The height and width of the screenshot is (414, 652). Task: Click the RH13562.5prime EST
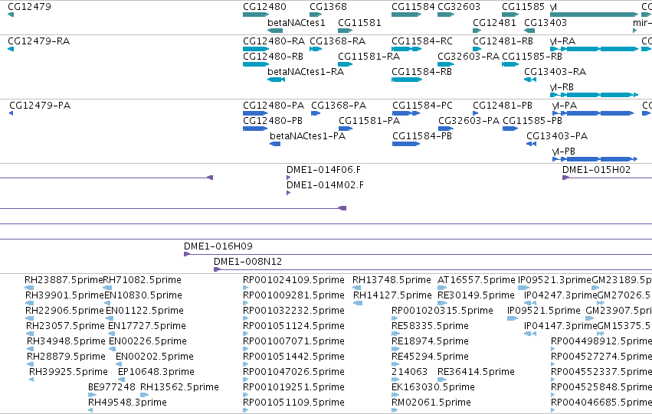[144, 395]
